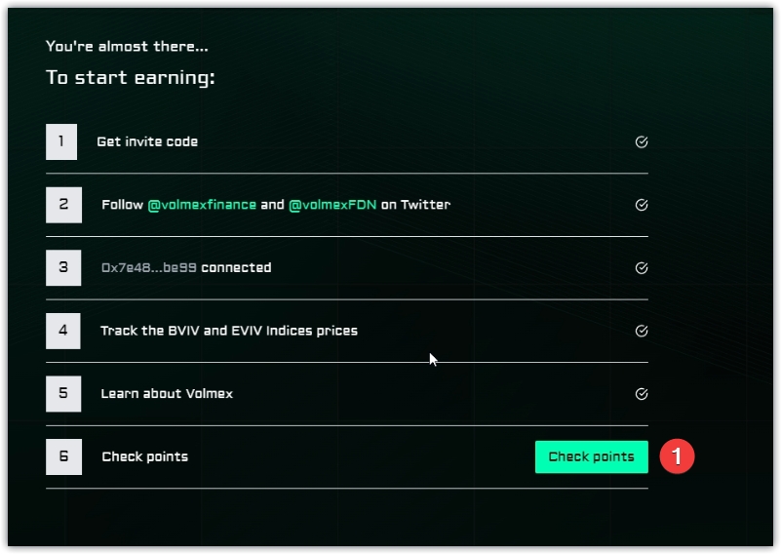Click the checkmark icon for Get invite code
Viewport: 781px width, 554px height.
642,141
